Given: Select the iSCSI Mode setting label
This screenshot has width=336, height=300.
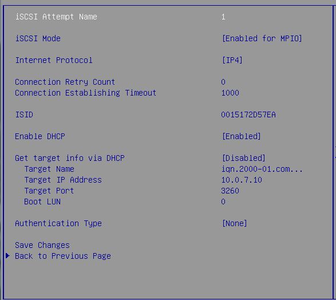Looking at the screenshot, I should (38, 38).
